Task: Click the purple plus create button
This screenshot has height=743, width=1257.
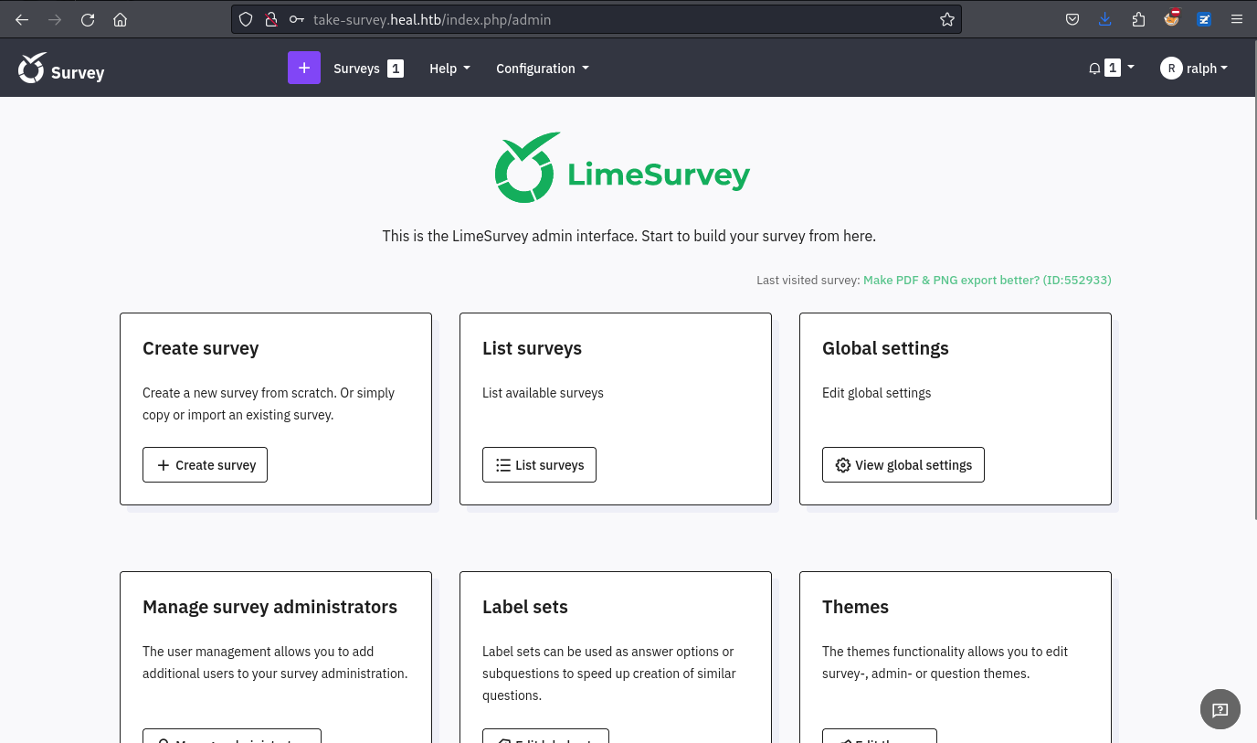Action: 304,68
